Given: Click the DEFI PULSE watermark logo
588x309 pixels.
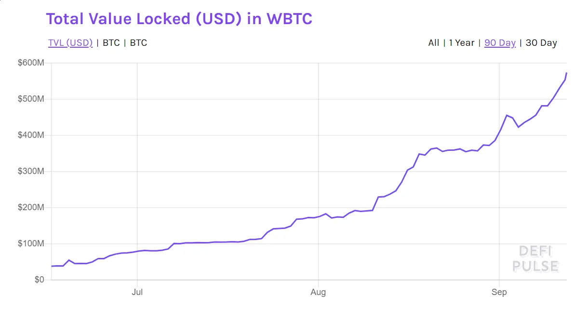Looking at the screenshot, I should [535, 259].
